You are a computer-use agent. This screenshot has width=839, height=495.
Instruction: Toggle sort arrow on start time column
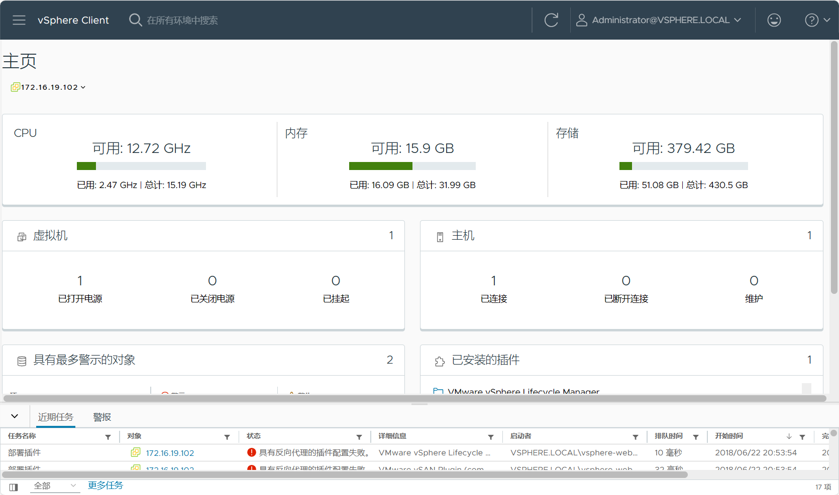[789, 436]
